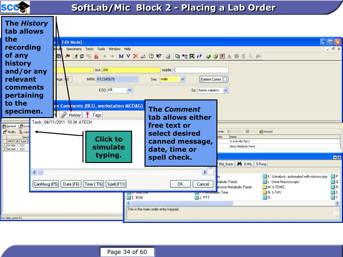Click the blue M toolbar icon
Image resolution: width=343 pixels, height=257 pixels.
[x=121, y=56]
